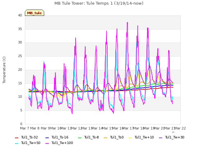Select the Tul1_Tw+10 legend label
The width and height of the screenshot is (199, 149).
144,137
